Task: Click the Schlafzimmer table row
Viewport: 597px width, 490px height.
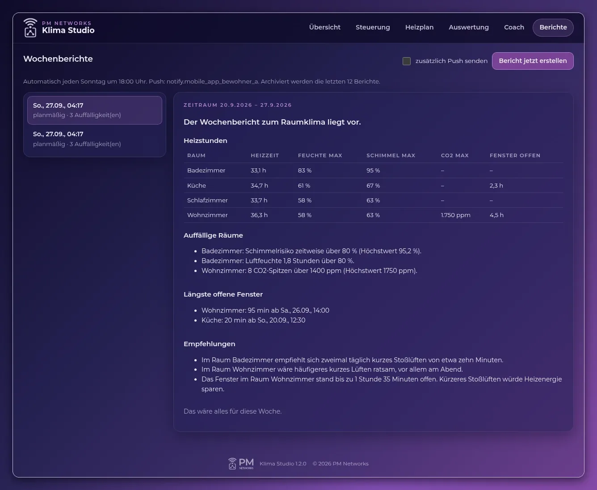Action: pyautogui.click(x=374, y=200)
